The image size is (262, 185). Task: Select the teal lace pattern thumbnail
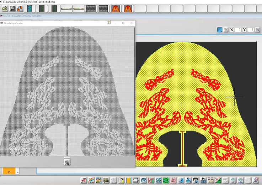30,9
